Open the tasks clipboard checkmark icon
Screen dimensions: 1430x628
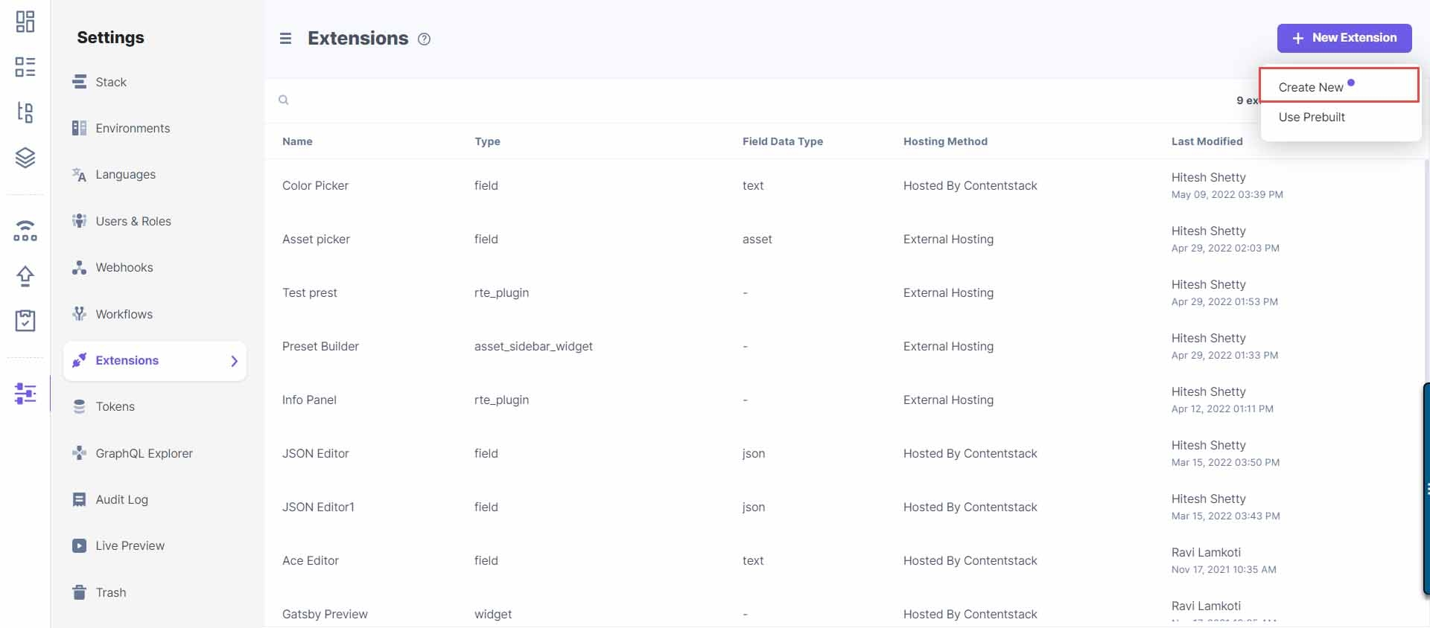pyautogui.click(x=25, y=321)
